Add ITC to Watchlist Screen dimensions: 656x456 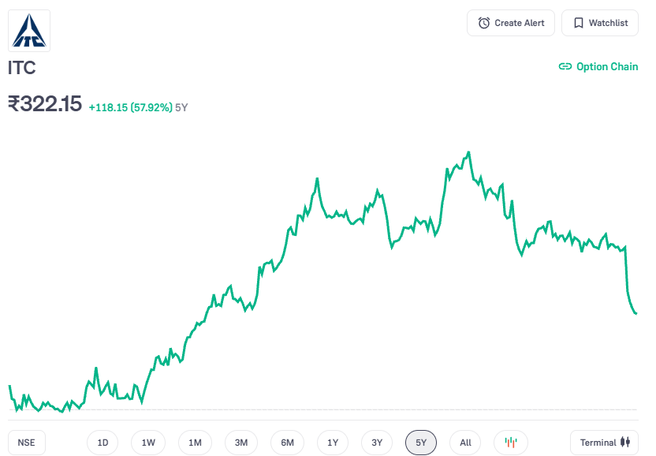[x=600, y=23]
